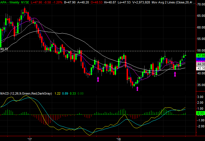Click the leftmost magenta arrow marker

tap(98, 79)
